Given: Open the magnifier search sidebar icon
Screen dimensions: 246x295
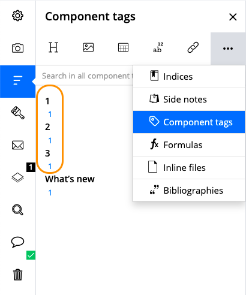Looking at the screenshot, I should point(17,210).
